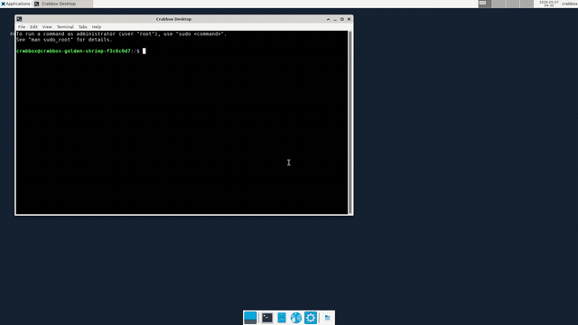Open the crabbox user menu in panel
Image resolution: width=578 pixels, height=325 pixels.
coord(569,4)
